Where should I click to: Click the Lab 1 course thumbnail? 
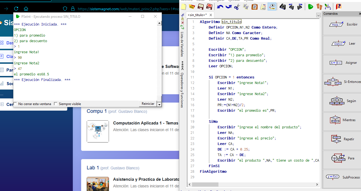point(98,184)
